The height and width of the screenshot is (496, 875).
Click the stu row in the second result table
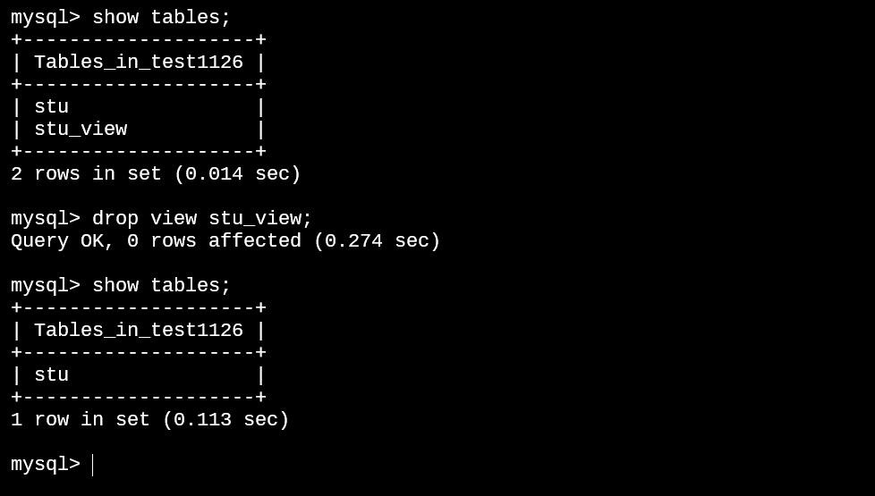[x=51, y=375]
